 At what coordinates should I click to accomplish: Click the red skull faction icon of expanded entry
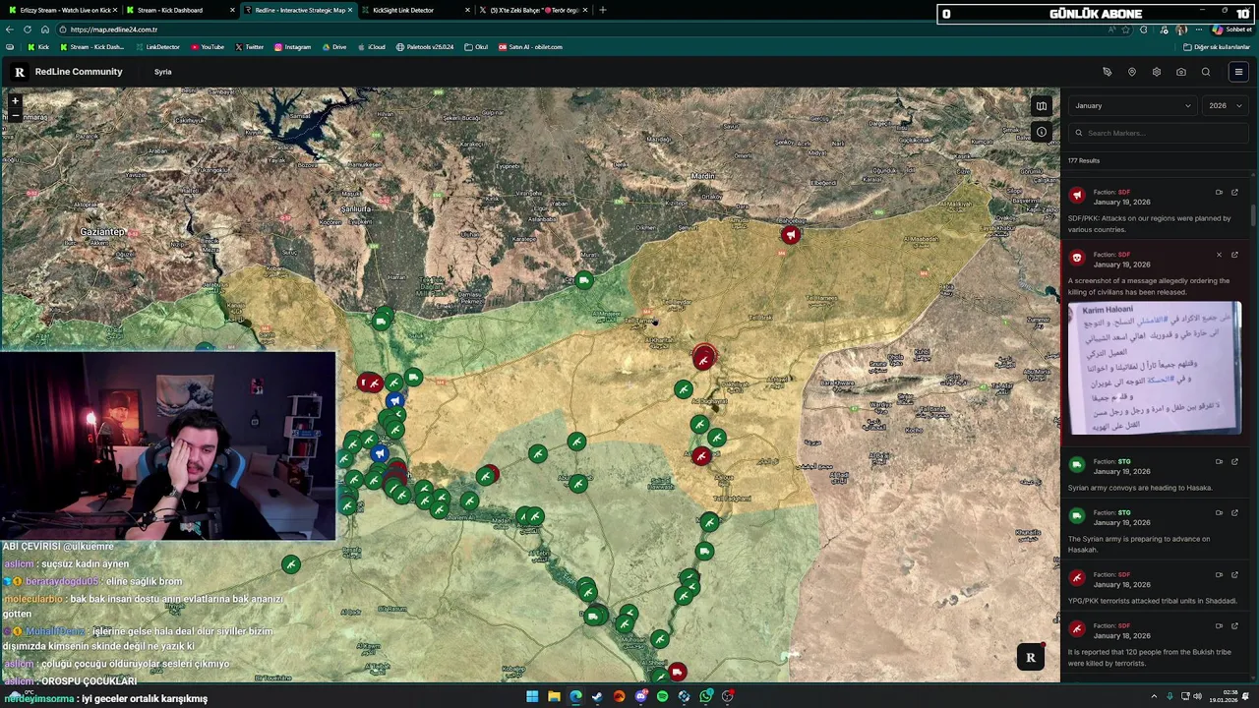[x=1077, y=259]
